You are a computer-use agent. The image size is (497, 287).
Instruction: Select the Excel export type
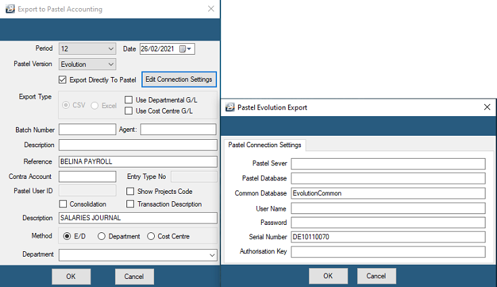[95, 106]
